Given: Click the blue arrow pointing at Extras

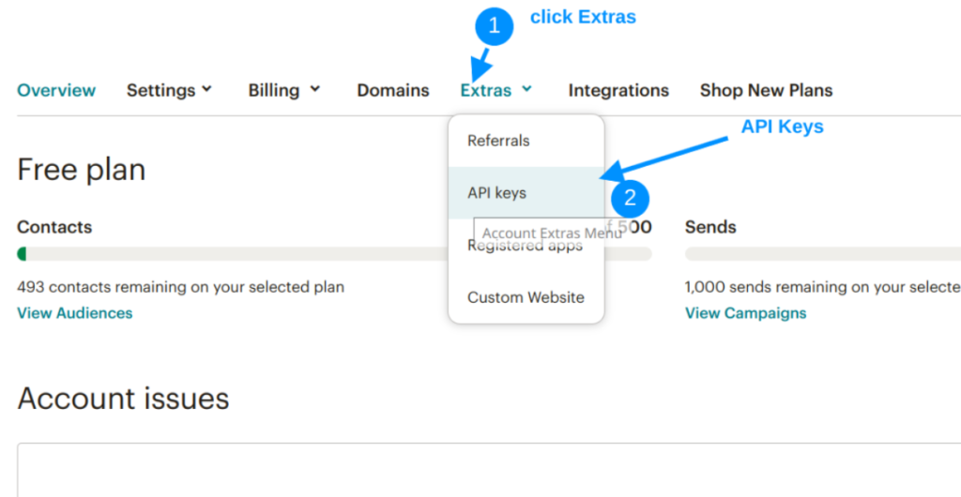Looking at the screenshot, I should [x=481, y=64].
